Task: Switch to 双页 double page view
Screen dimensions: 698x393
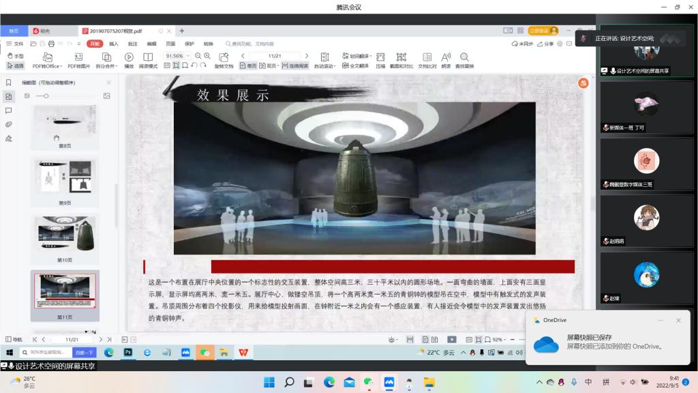Action: tap(269, 66)
